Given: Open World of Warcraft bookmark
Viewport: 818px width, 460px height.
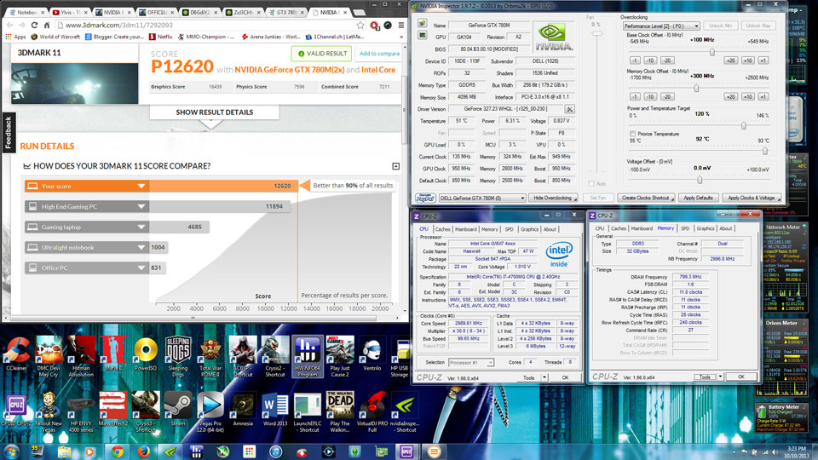Looking at the screenshot, I should point(55,37).
